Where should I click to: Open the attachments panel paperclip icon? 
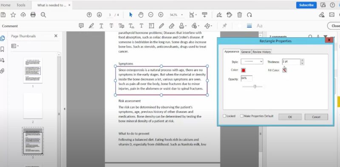coord(3,71)
